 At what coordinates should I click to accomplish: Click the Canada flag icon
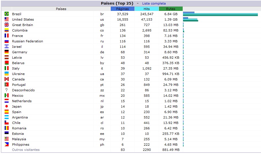pyautogui.click(x=7, y=79)
